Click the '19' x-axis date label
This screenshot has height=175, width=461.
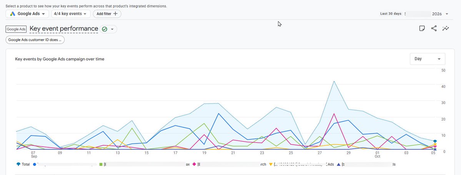point(204,153)
